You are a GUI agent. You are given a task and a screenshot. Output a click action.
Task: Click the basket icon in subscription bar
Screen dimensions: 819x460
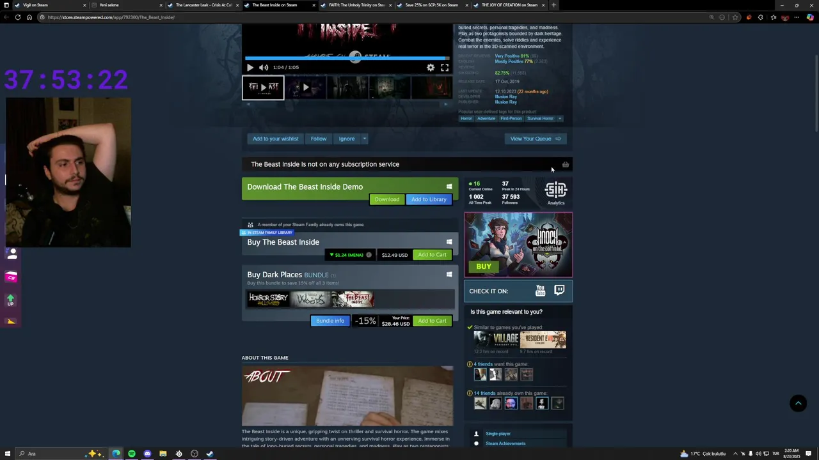pyautogui.click(x=565, y=164)
